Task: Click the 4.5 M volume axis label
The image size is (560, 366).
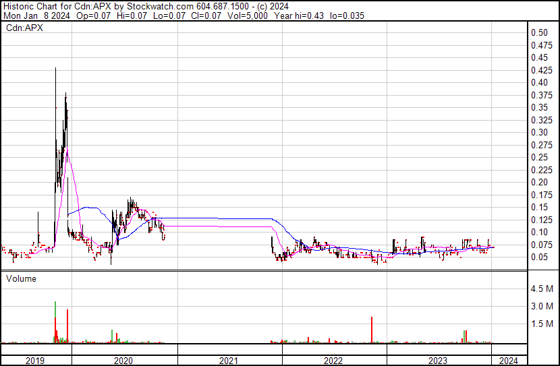Action: click(x=542, y=288)
